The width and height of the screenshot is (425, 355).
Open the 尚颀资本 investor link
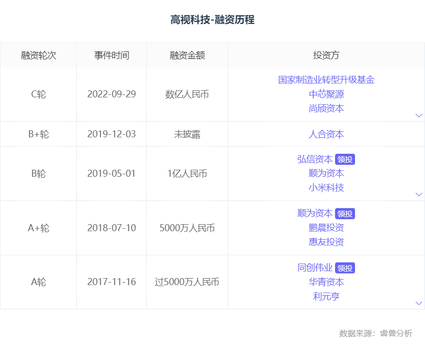click(x=326, y=108)
